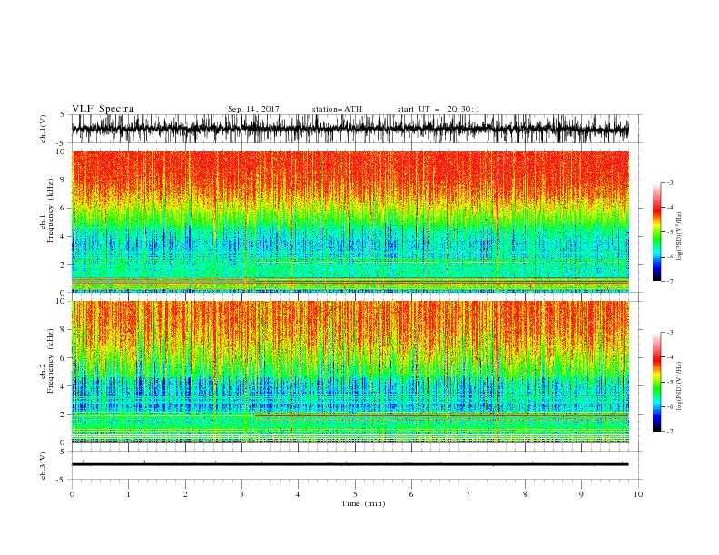Click inside the ch.1 spectrogram panel
Screen dimensions: 719x555
coord(350,221)
